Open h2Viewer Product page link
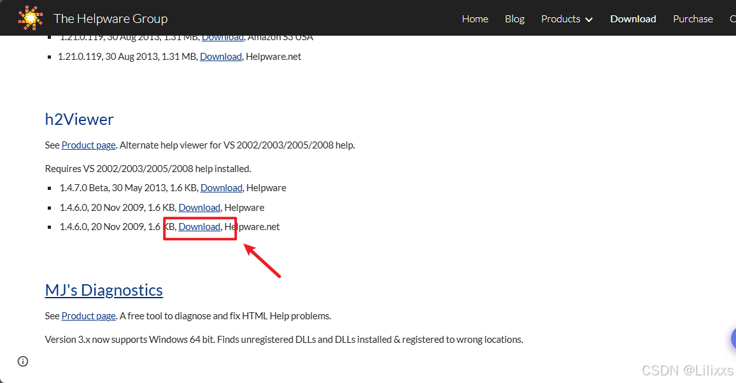Viewport: 736px width, 383px height. coord(88,145)
